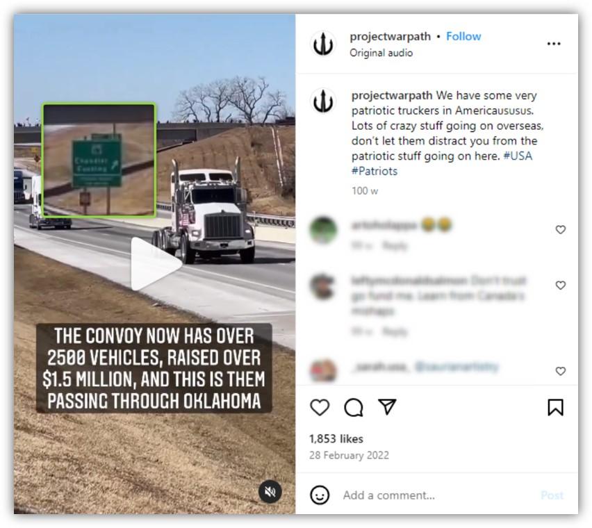Follow the projectwarpath account
592x528 pixels.
pos(463,36)
